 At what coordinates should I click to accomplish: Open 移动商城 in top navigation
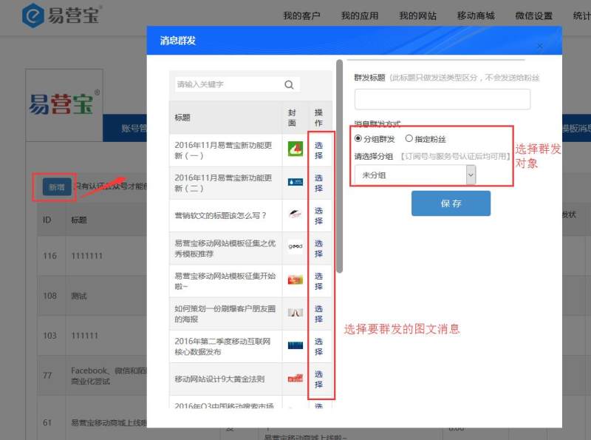tap(476, 16)
